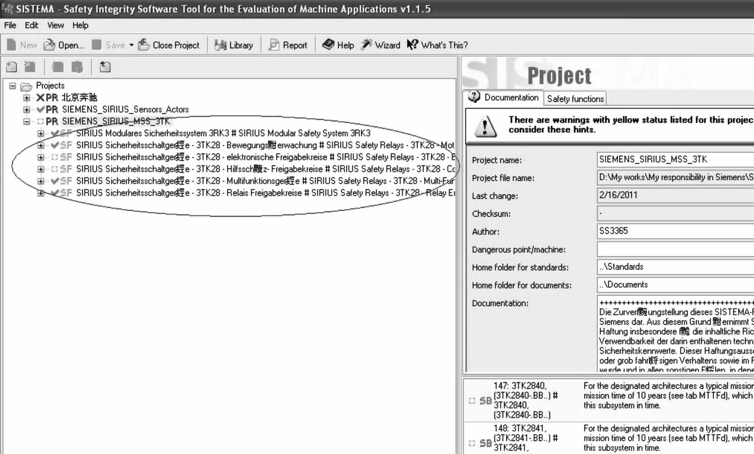Open the View menu
The image size is (754, 454).
point(55,25)
